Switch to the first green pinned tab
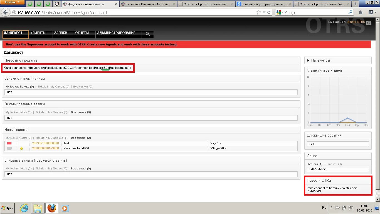The width and height of the screenshot is (380, 214). tap(30, 4)
